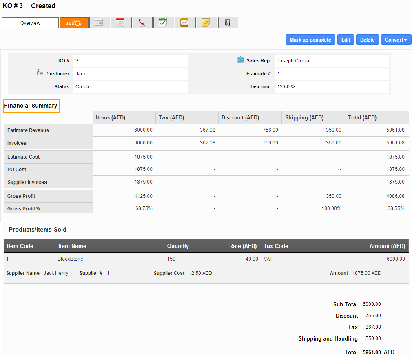Open the email envelope icon
Viewport: 412px width, 356px height.
click(185, 22)
